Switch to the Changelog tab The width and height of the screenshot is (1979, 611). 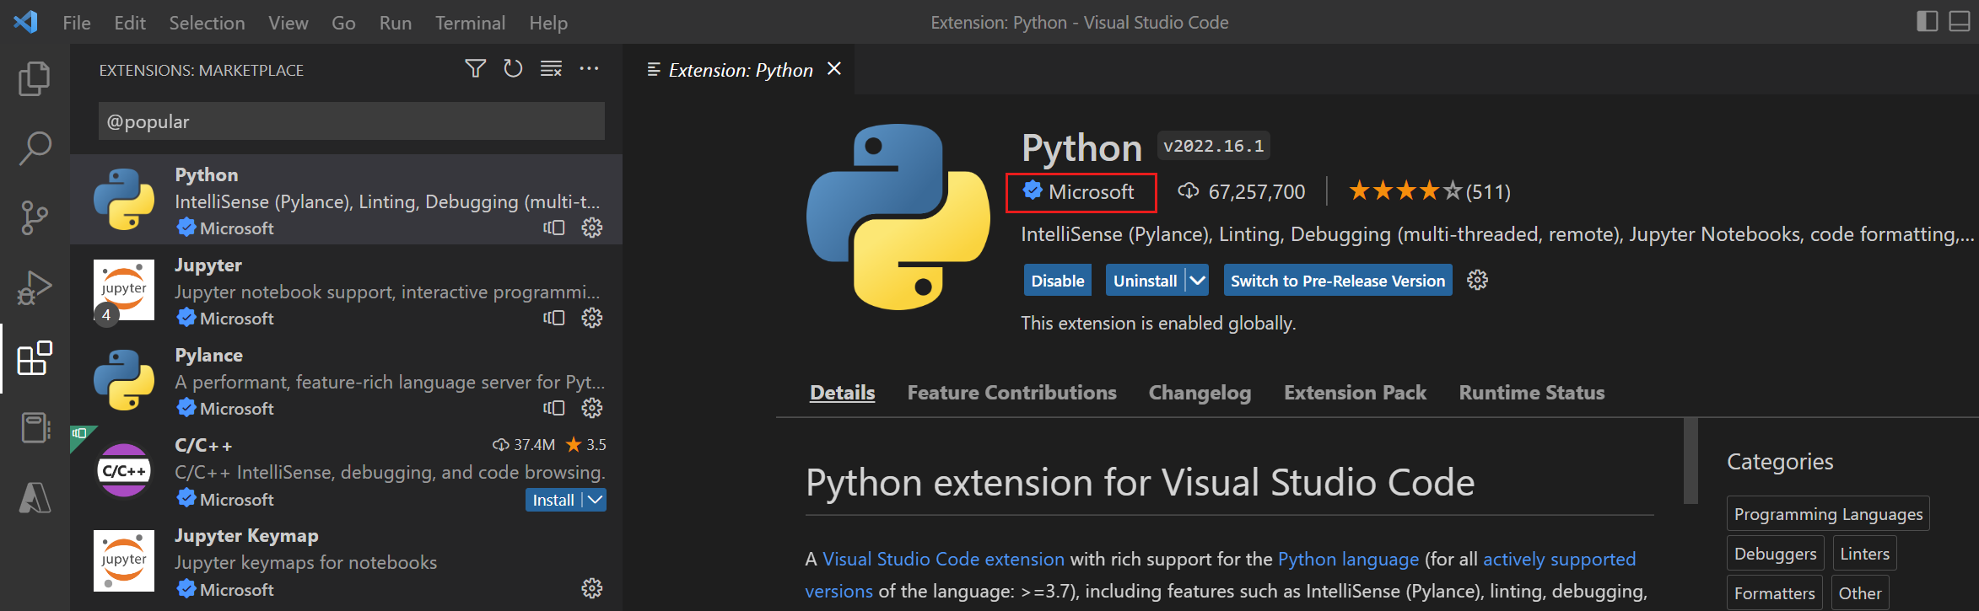point(1200,393)
